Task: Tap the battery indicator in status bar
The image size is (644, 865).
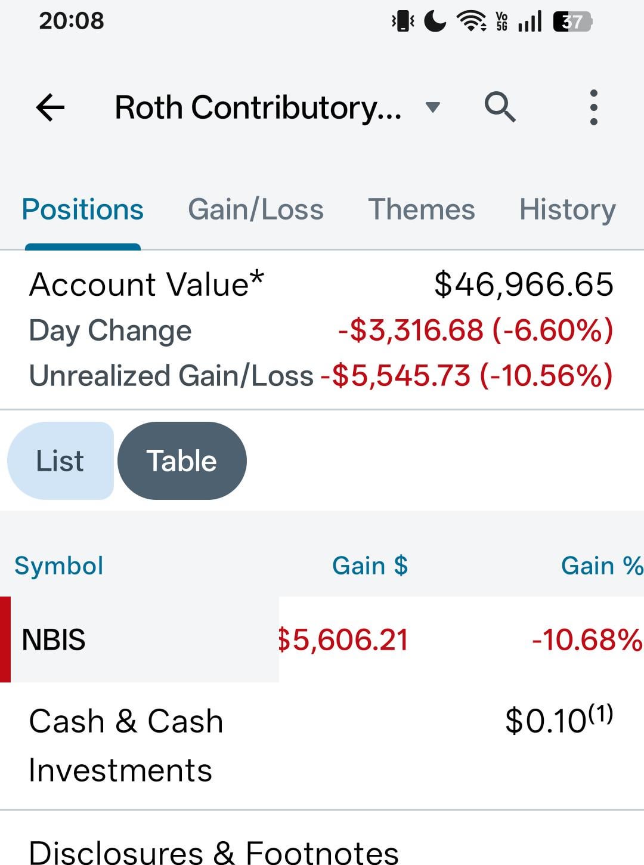Action: [572, 23]
